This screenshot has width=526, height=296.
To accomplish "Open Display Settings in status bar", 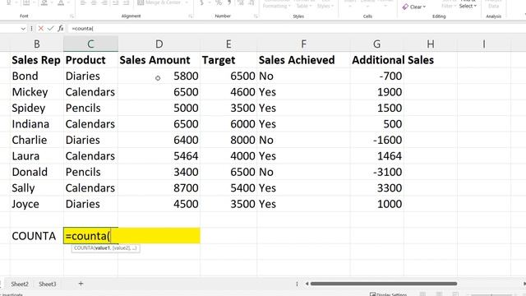I will [x=388, y=294].
